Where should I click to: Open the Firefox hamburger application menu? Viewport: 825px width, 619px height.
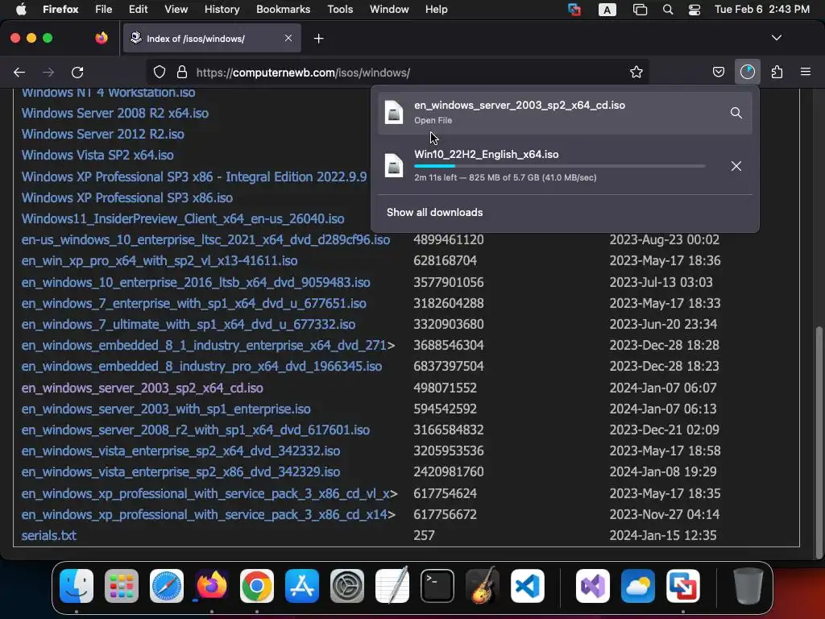[806, 72]
